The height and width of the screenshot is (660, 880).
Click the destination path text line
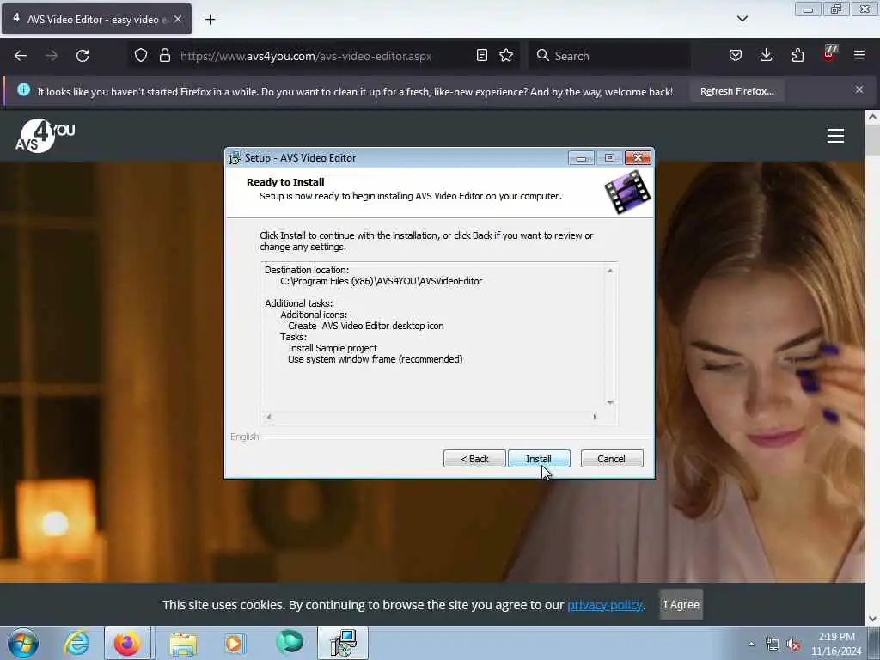381,281
